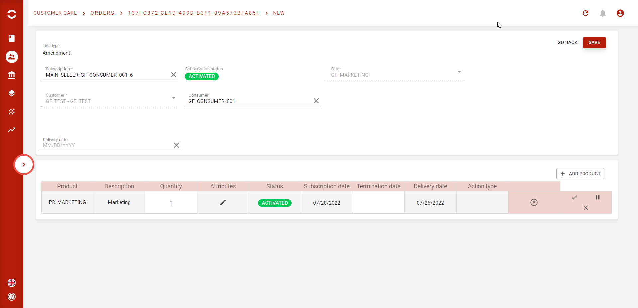
Task: Open the analytics trend icon in sidebar
Action: [x=12, y=130]
